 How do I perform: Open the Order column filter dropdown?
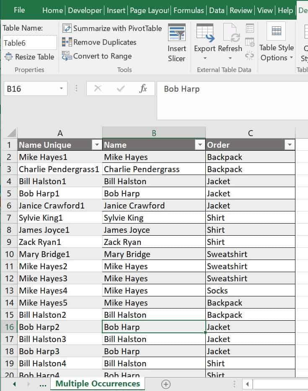coord(289,145)
